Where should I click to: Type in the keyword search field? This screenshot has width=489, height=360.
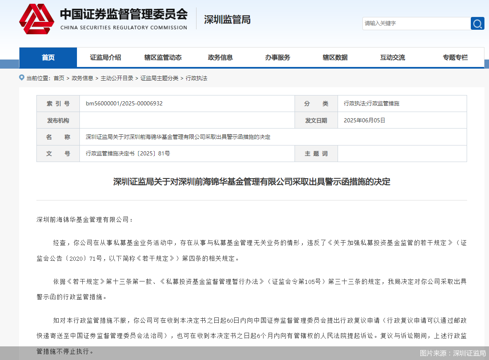416,24
